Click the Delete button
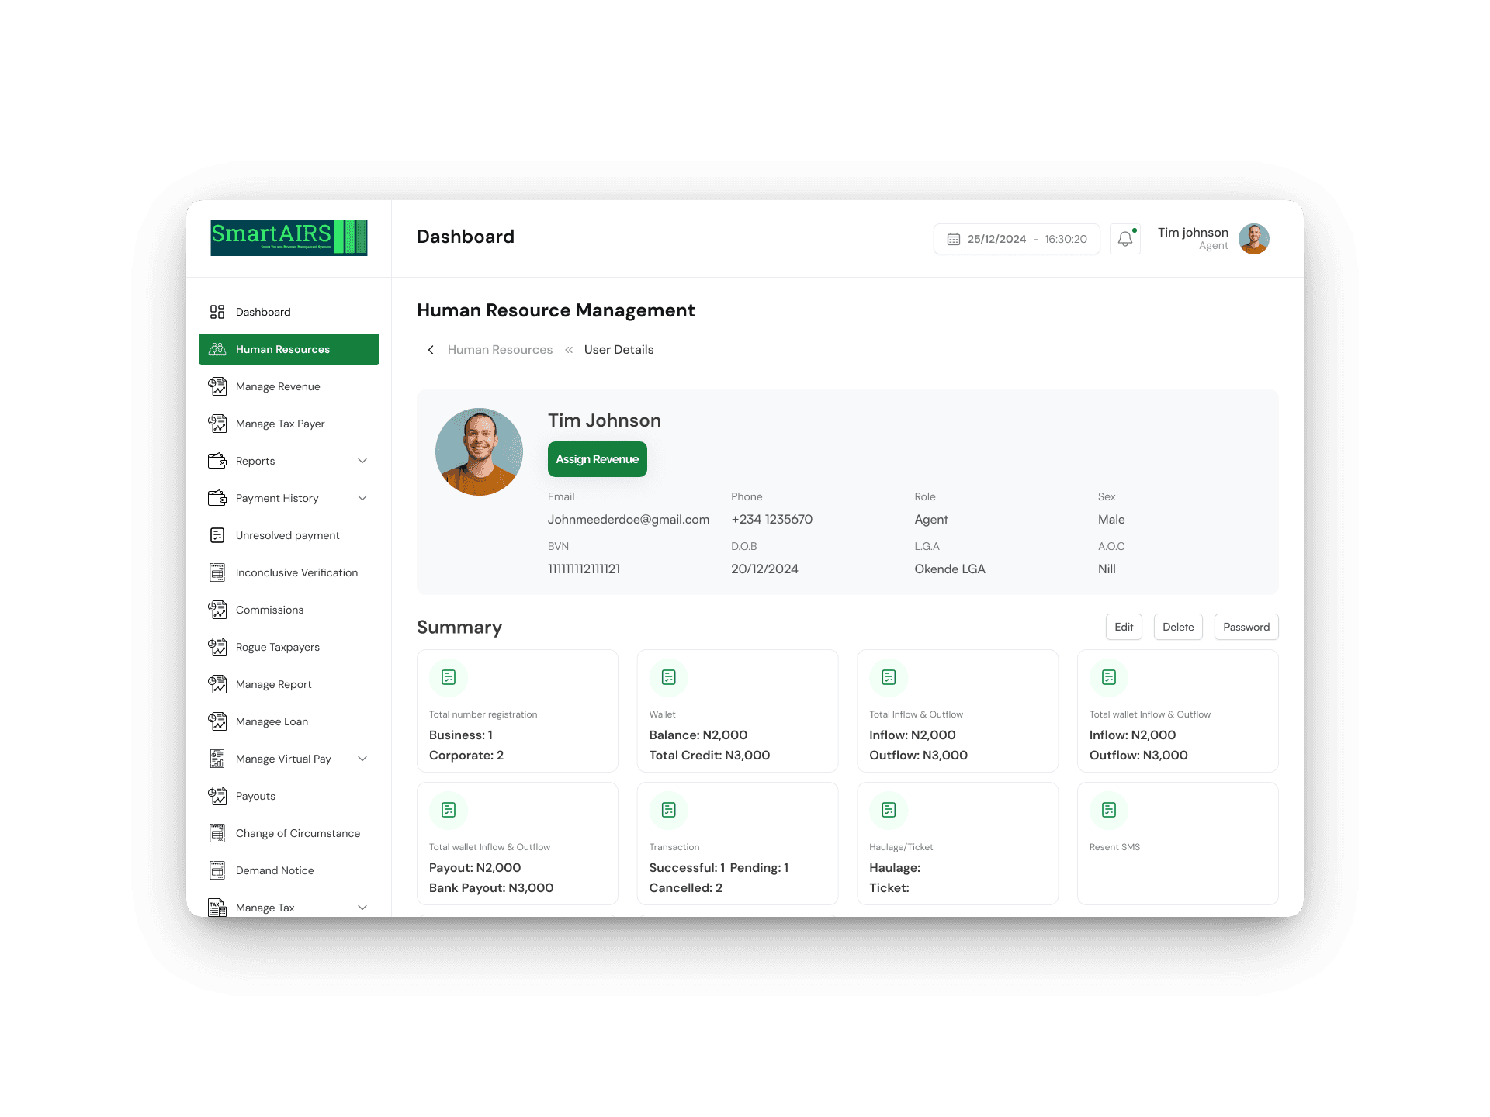 tap(1177, 627)
